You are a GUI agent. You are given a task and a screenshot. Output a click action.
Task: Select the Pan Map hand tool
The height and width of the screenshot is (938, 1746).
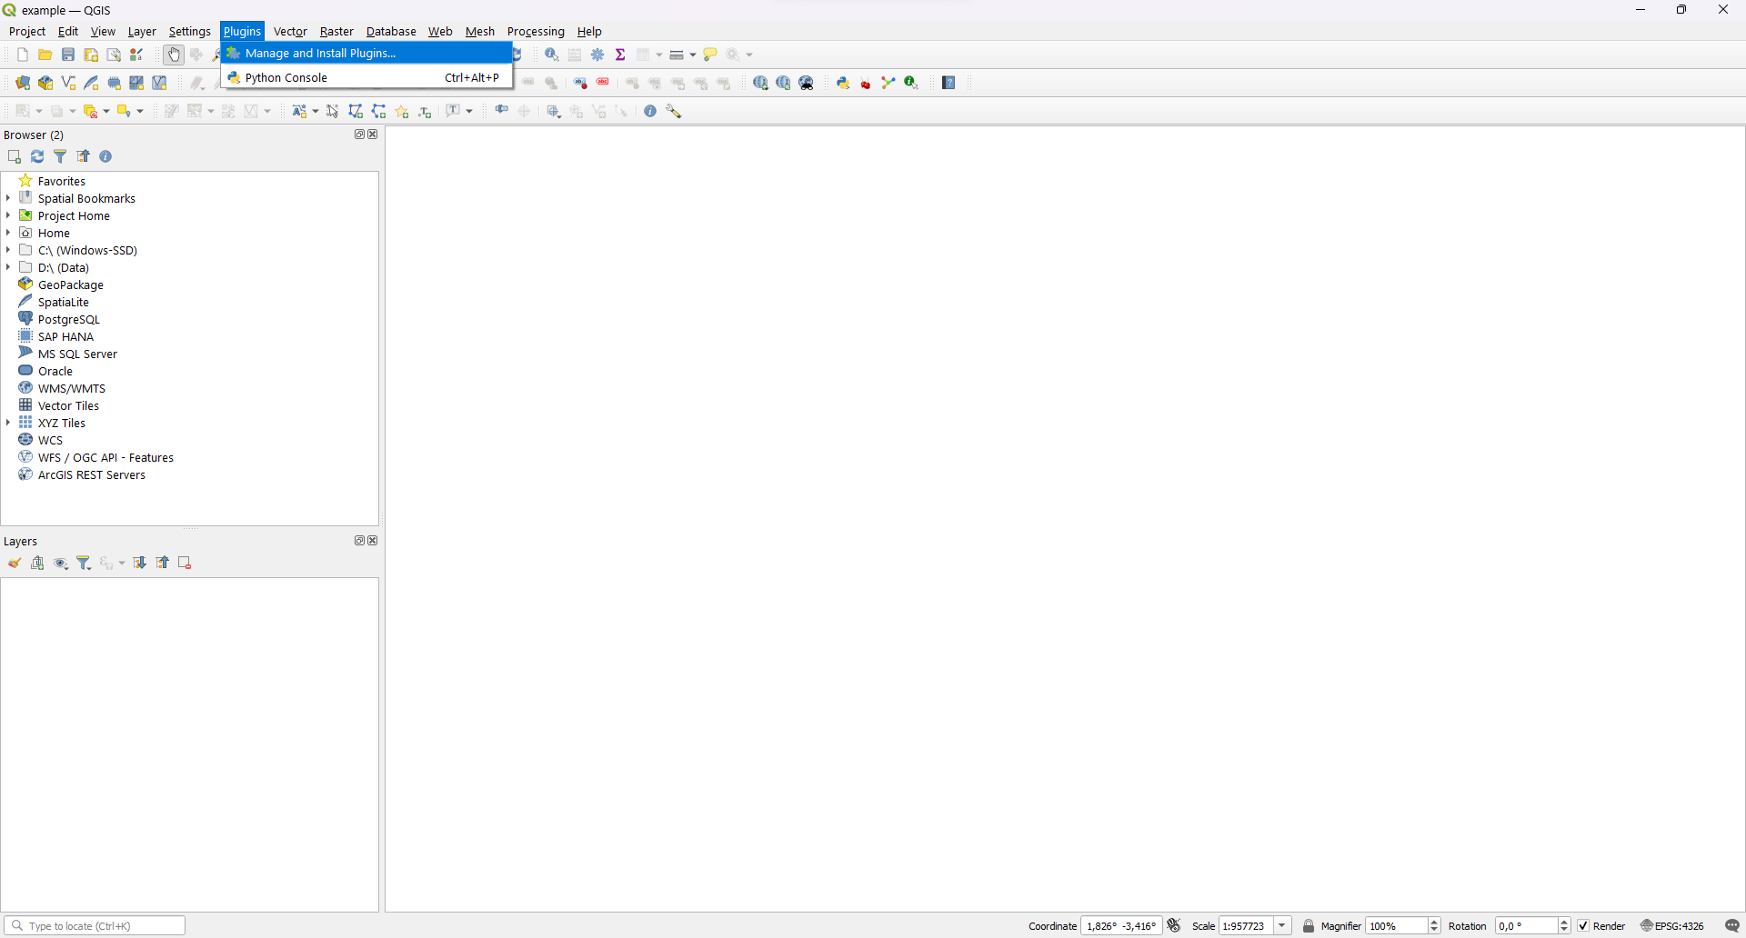pos(174,55)
